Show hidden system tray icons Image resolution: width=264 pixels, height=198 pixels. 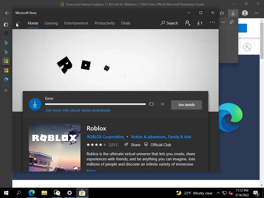coord(218,193)
